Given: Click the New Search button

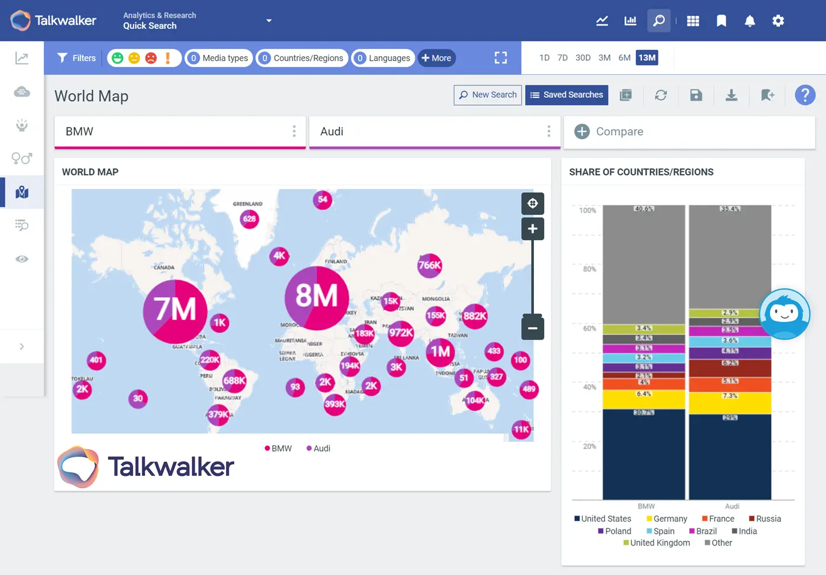Looking at the screenshot, I should [487, 95].
